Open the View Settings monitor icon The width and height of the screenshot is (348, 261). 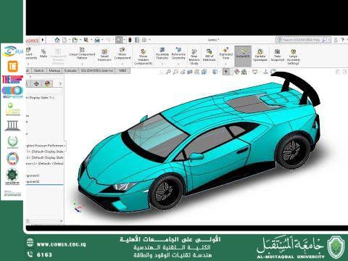pos(254,72)
